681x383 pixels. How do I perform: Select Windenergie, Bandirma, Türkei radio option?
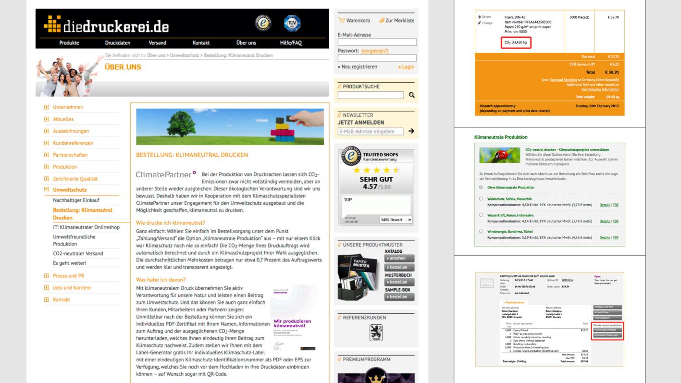[482, 232]
